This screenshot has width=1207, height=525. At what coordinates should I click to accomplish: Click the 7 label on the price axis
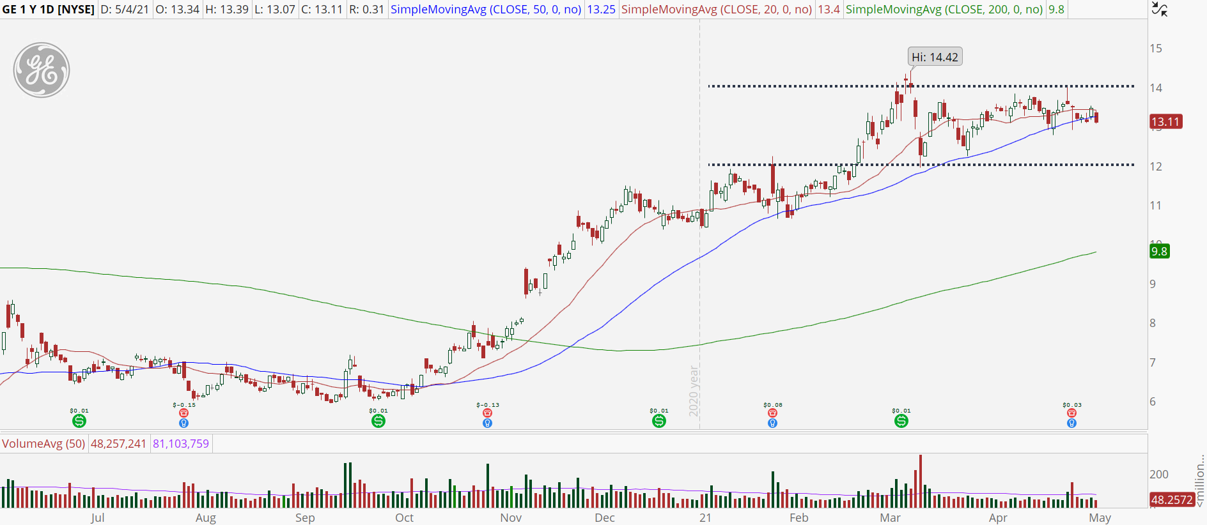point(1153,363)
